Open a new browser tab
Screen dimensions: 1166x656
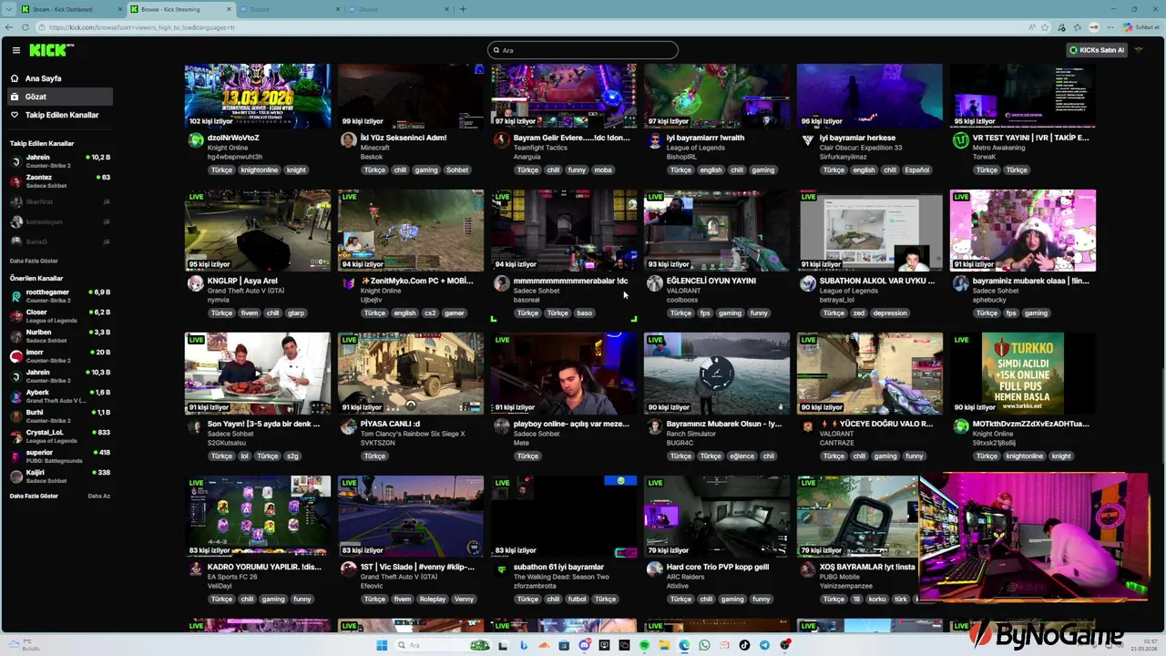[463, 9]
